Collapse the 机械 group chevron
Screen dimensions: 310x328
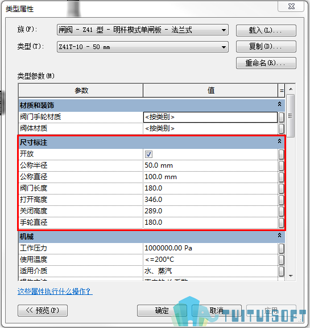(279, 236)
